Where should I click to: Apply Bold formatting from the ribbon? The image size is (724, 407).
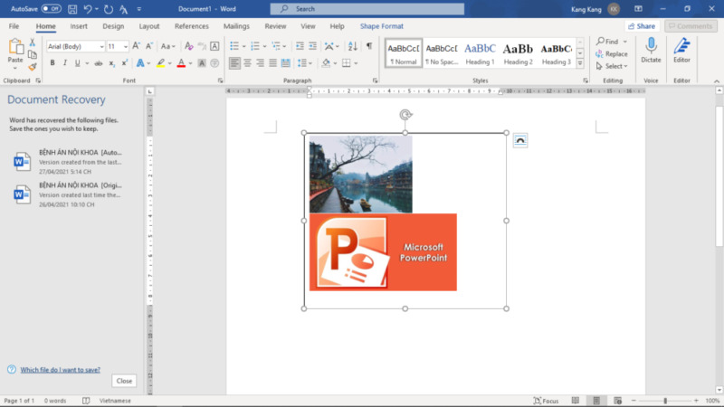click(x=52, y=63)
